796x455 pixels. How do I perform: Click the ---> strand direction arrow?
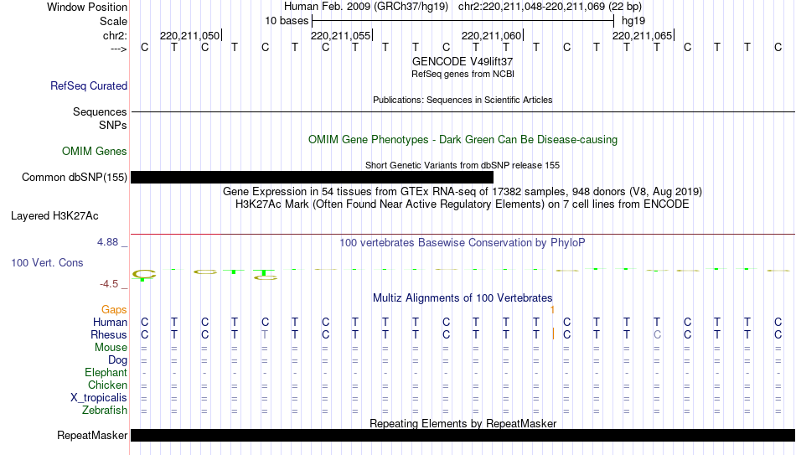119,49
